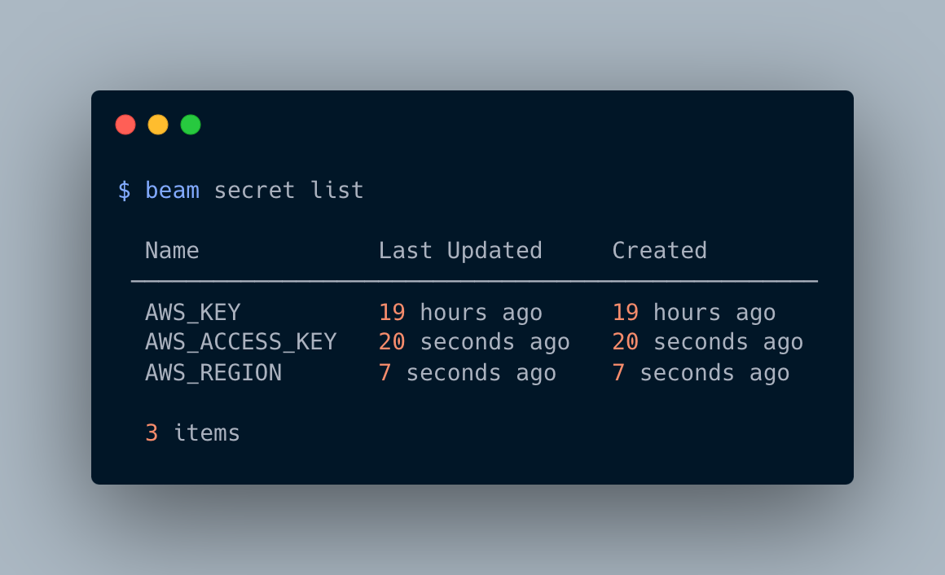Click AWS_ACCESS_KEY's created time '20 seconds ago'
This screenshot has width=945, height=575.
[708, 342]
